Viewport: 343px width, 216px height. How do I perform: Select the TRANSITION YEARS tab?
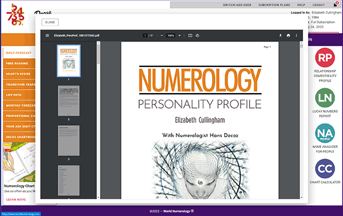(x=19, y=85)
